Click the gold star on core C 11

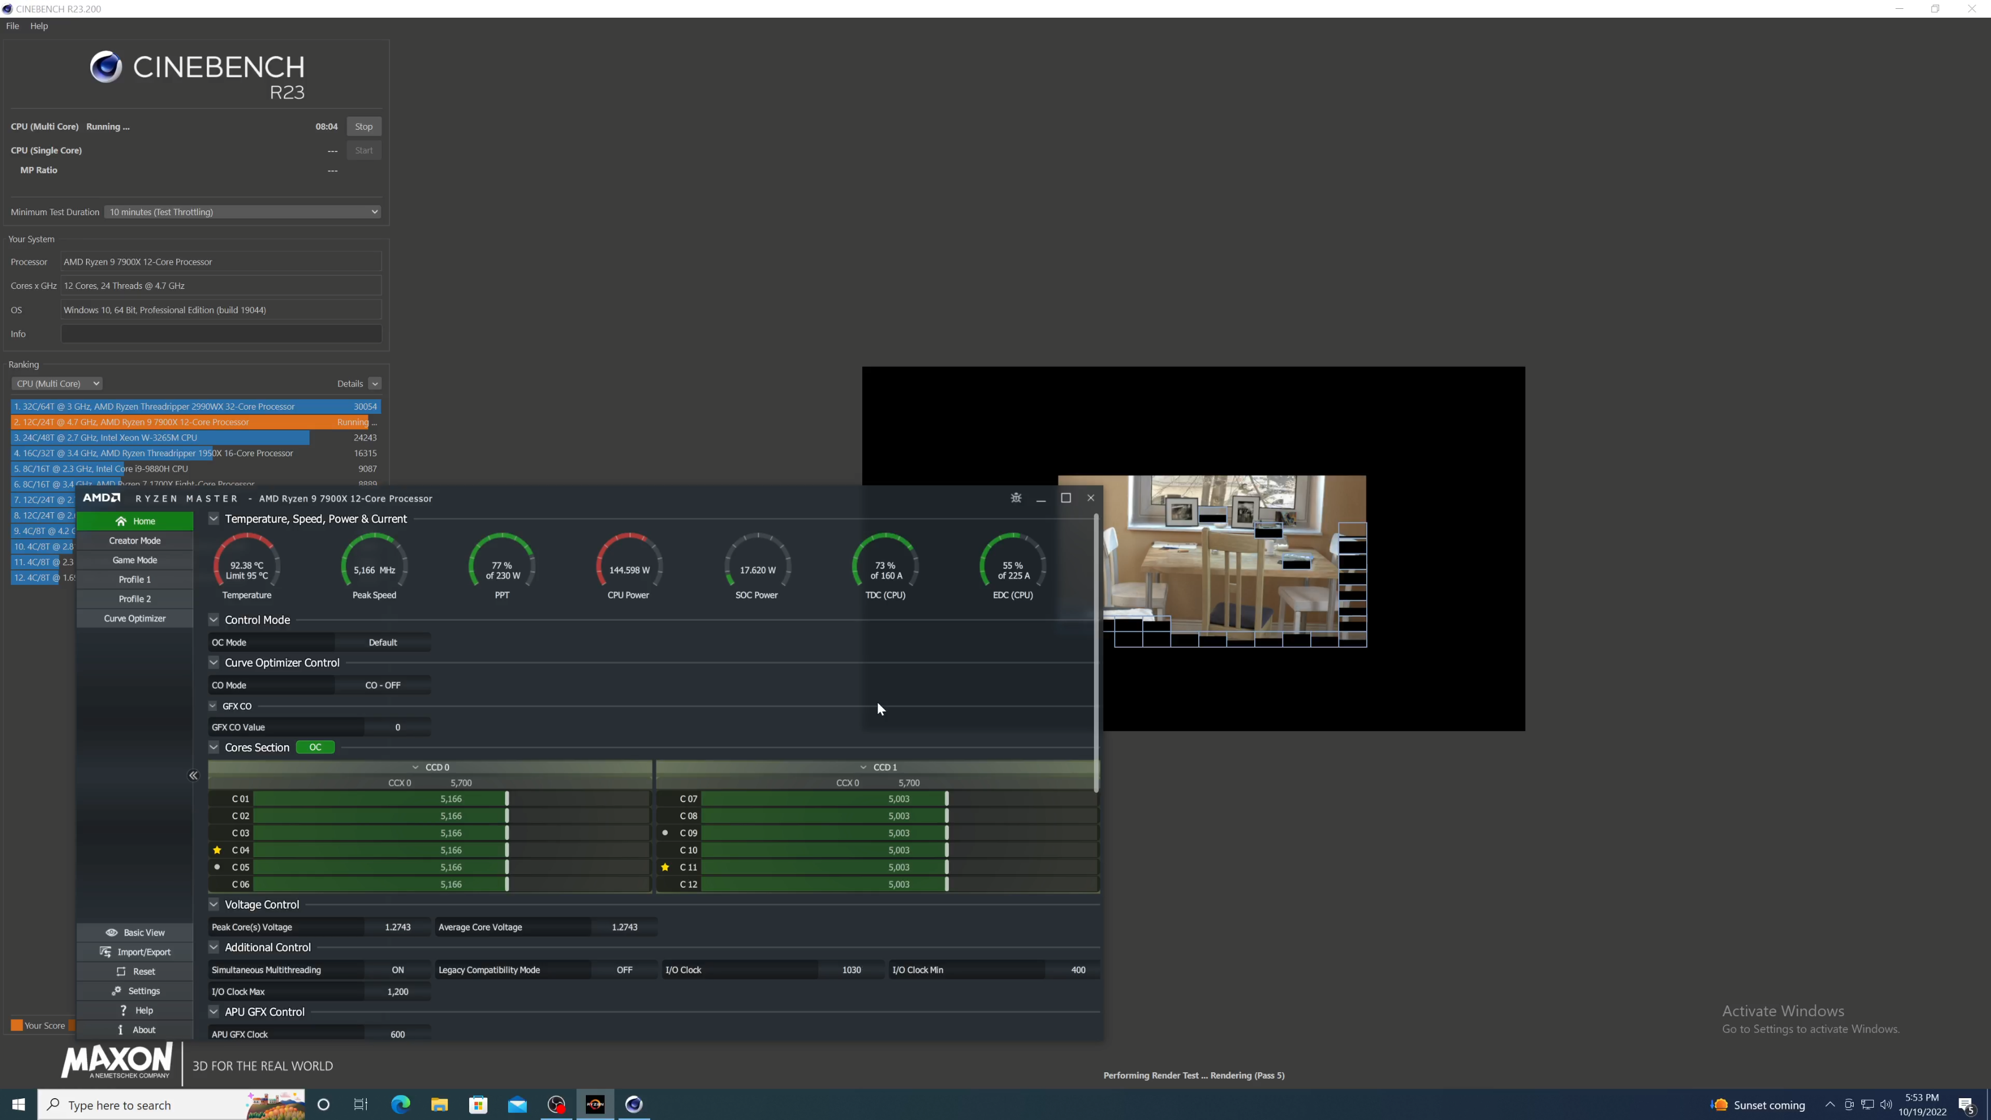tap(665, 867)
